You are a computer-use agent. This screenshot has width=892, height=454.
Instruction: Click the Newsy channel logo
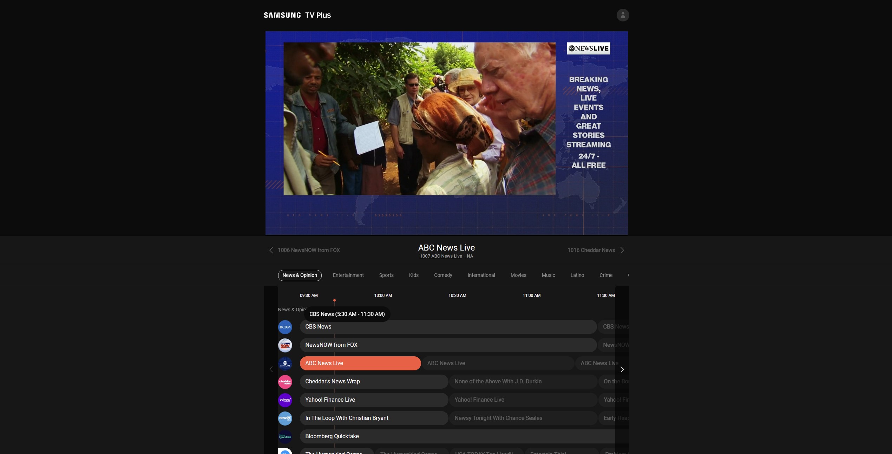tap(285, 419)
